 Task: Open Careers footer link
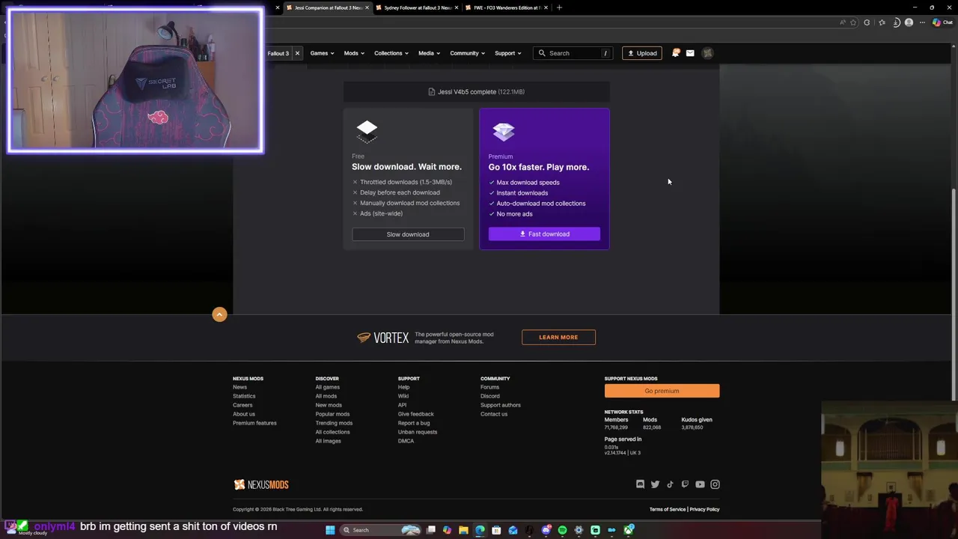242,405
